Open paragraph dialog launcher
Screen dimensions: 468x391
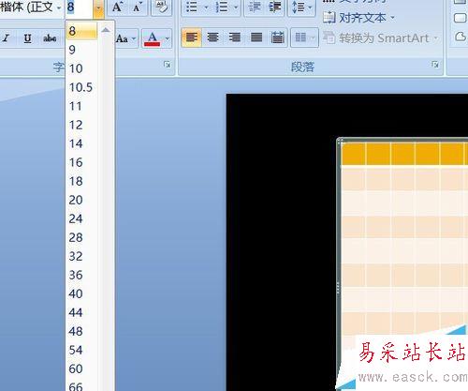435,65
